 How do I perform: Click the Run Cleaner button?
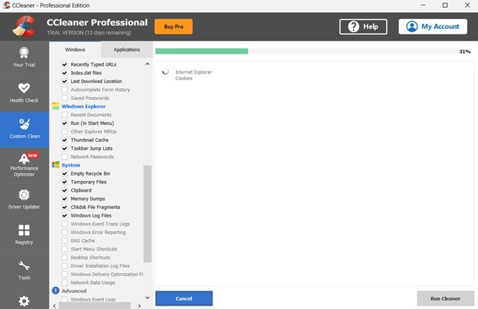coord(446,298)
